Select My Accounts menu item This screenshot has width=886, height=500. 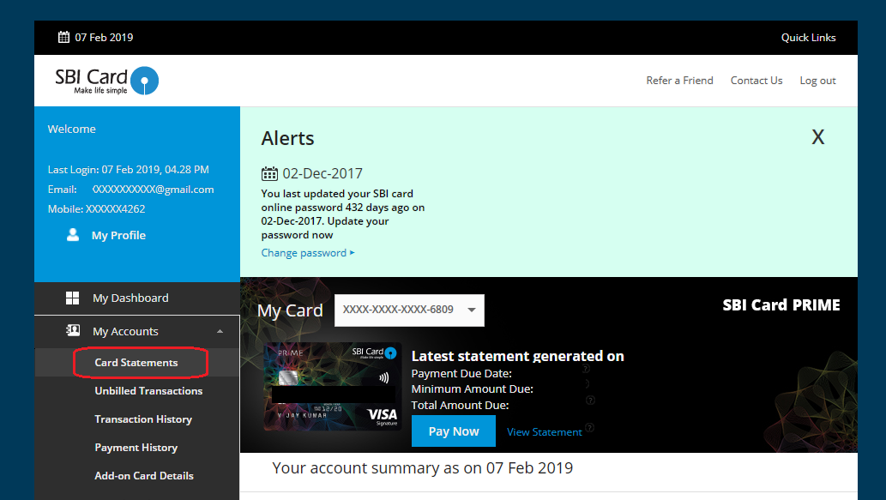tap(136, 332)
